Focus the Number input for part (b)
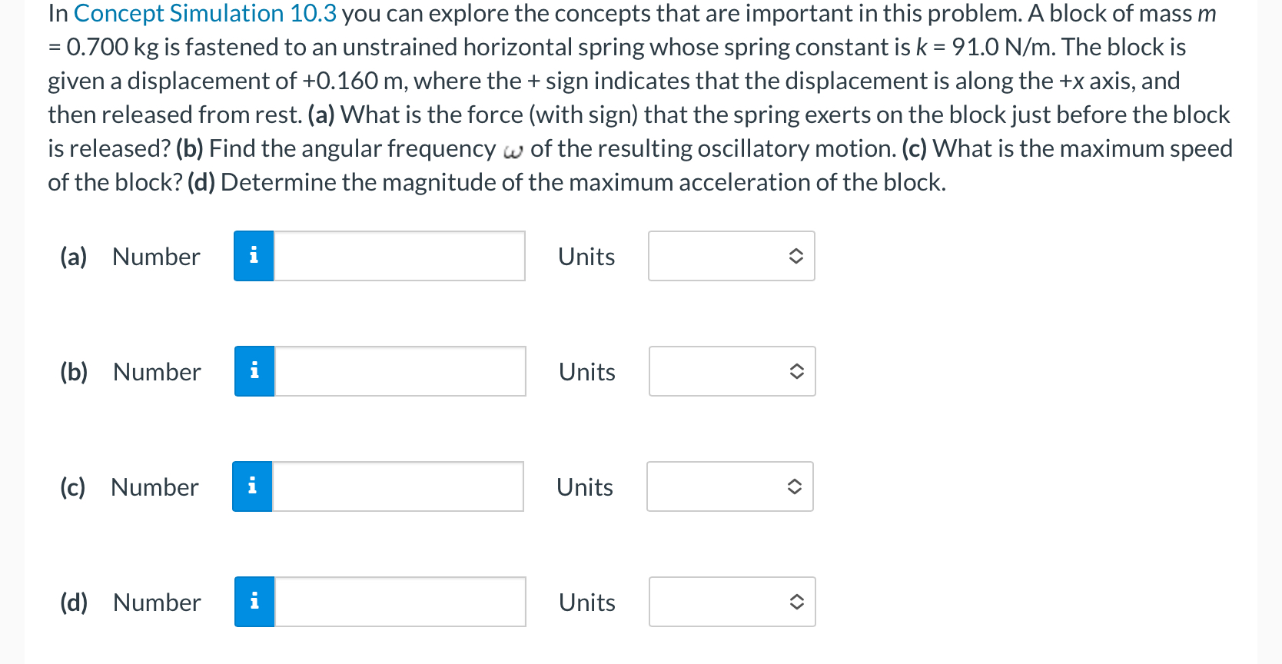The image size is (1282, 664). pyautogui.click(x=400, y=371)
